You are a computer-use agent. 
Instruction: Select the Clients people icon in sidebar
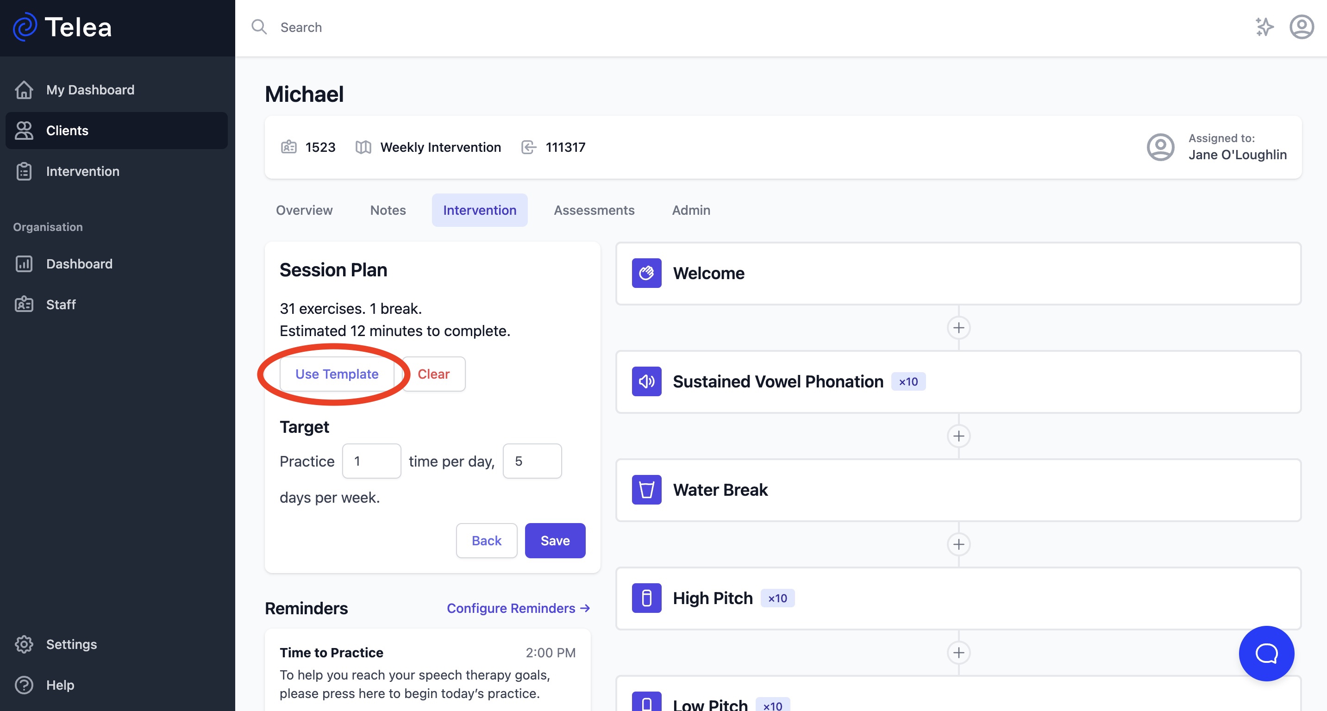[x=24, y=130]
